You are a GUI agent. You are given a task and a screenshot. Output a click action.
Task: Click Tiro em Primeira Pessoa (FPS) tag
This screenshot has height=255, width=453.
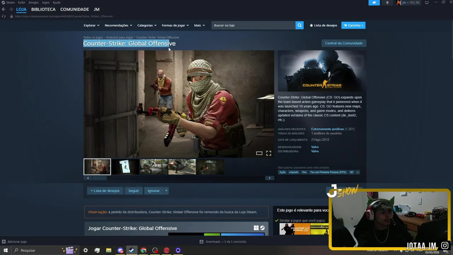pyautogui.click(x=328, y=172)
